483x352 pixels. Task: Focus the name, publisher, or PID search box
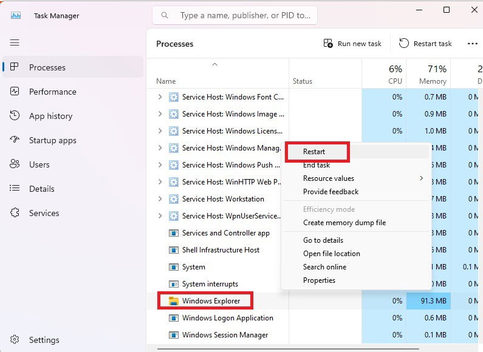coord(235,15)
